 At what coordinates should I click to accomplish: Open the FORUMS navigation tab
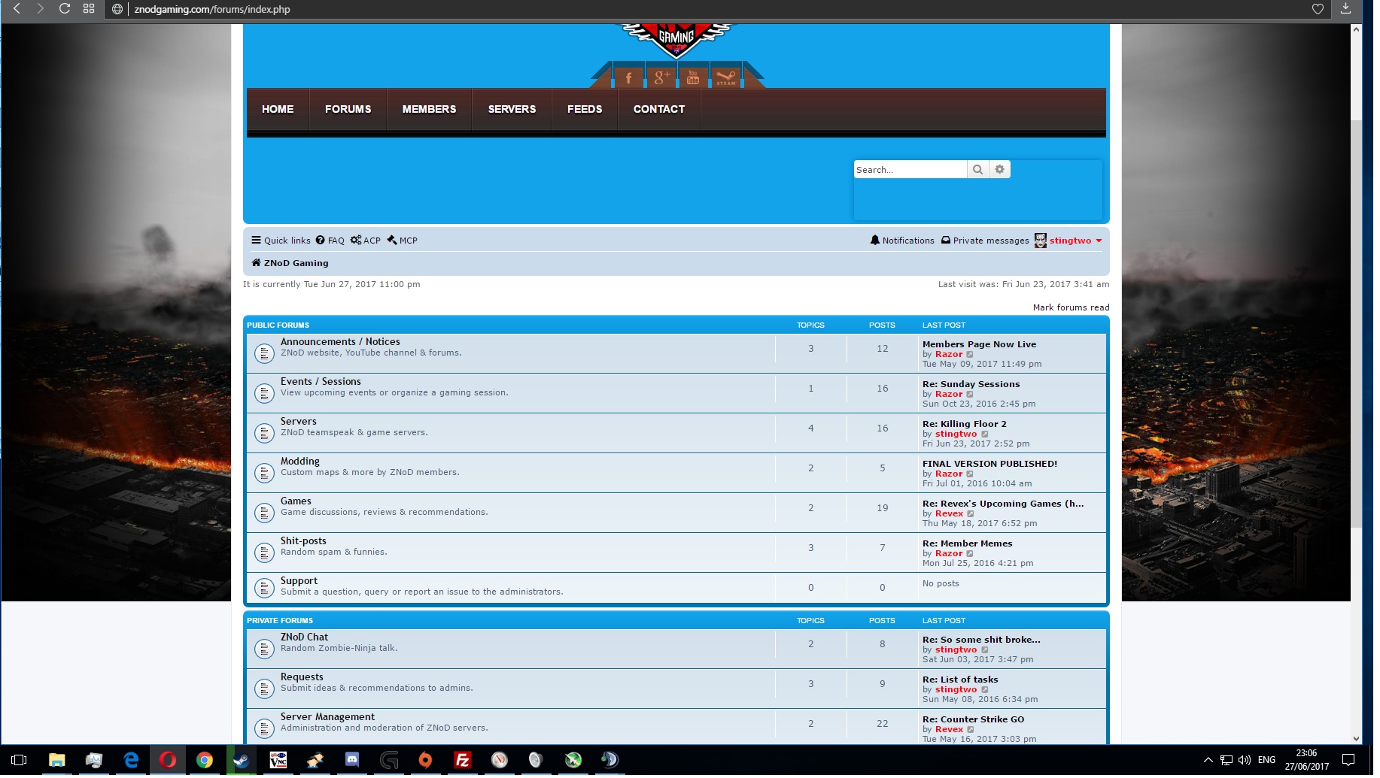[348, 110]
